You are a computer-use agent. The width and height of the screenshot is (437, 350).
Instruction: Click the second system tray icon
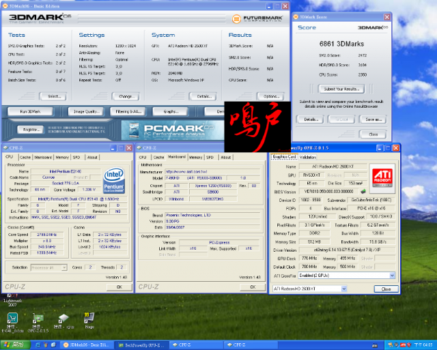tap(396, 345)
